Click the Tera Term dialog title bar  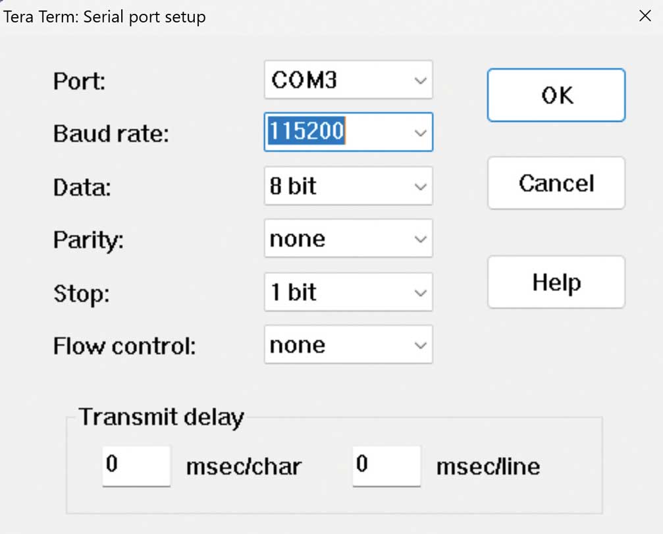pyautogui.click(x=329, y=16)
